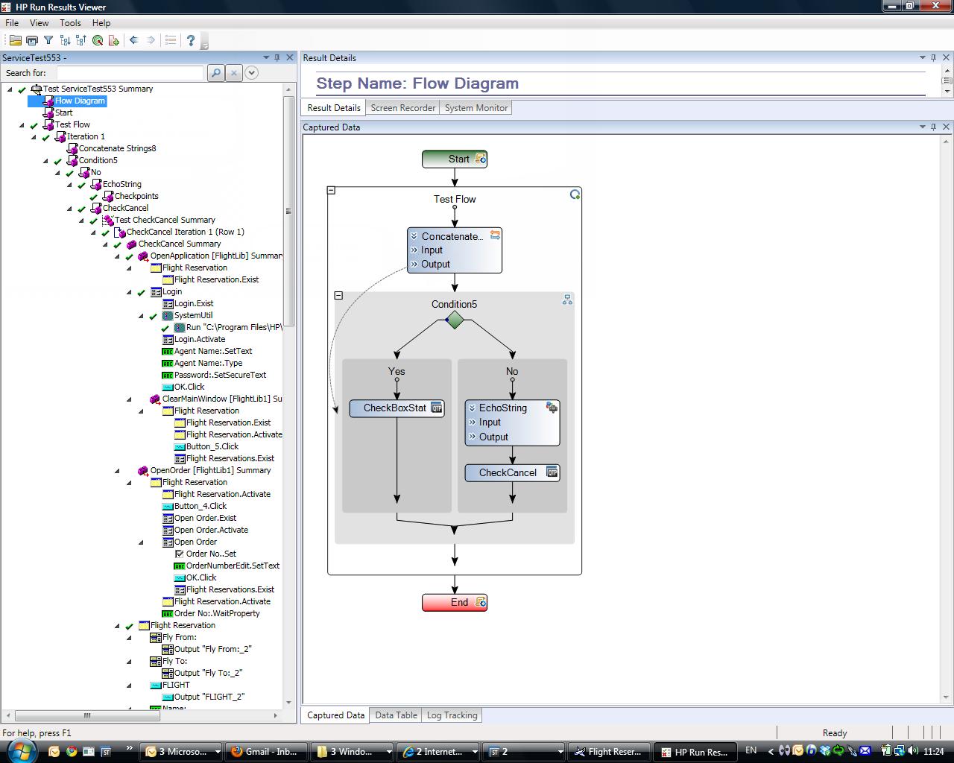Click the Start node icon in the diagram

[481, 159]
